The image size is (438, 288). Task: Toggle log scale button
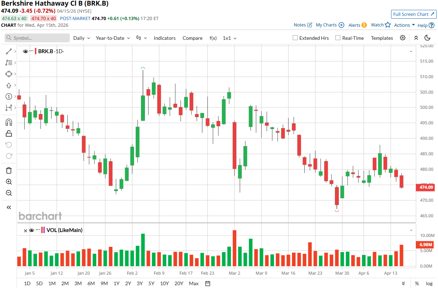(429, 283)
